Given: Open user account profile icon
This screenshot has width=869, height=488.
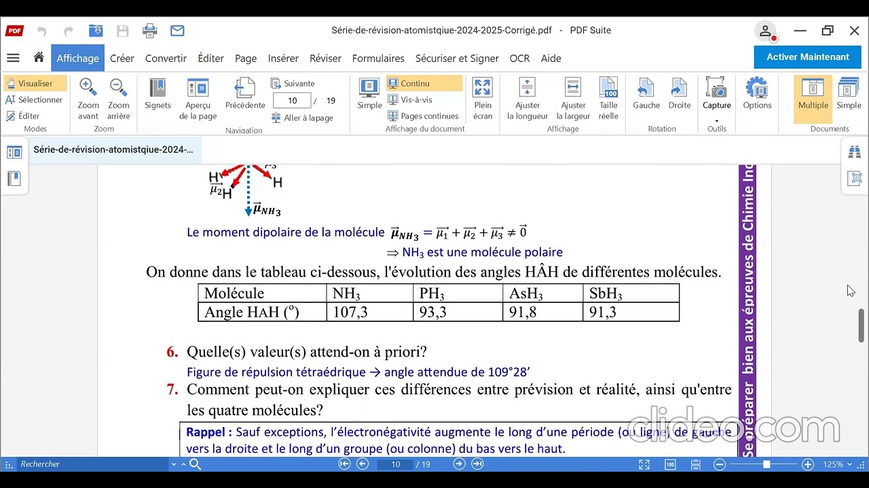Looking at the screenshot, I should tap(765, 31).
